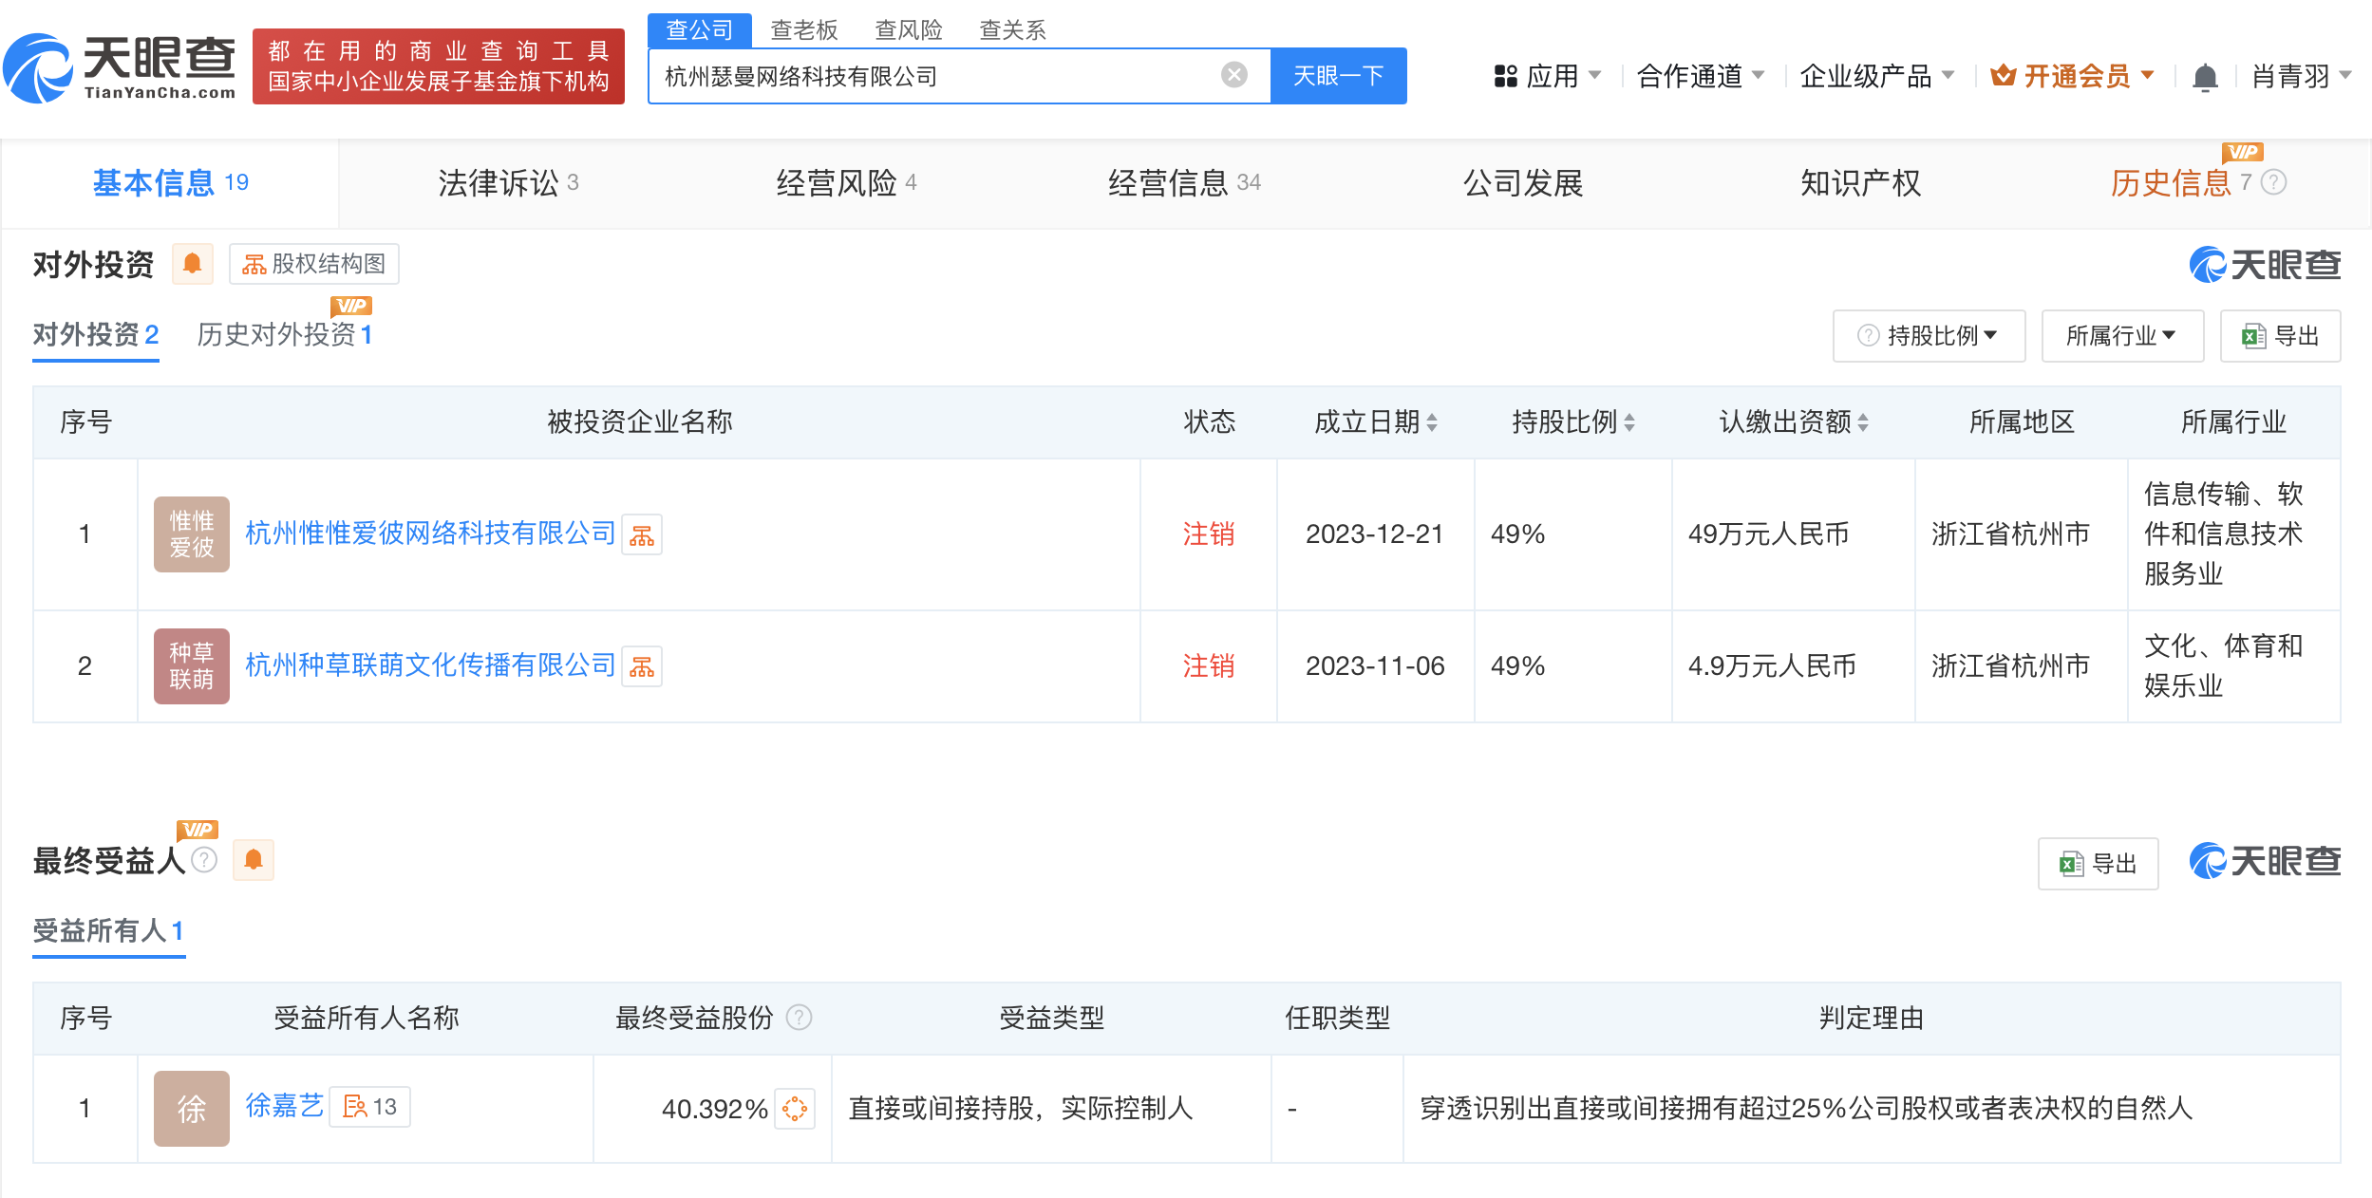Click the TianYanCha logo in header
The width and height of the screenshot is (2372, 1198).
point(120,67)
